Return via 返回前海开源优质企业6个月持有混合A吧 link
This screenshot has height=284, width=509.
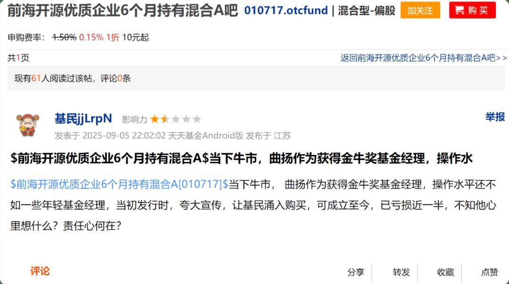424,58
